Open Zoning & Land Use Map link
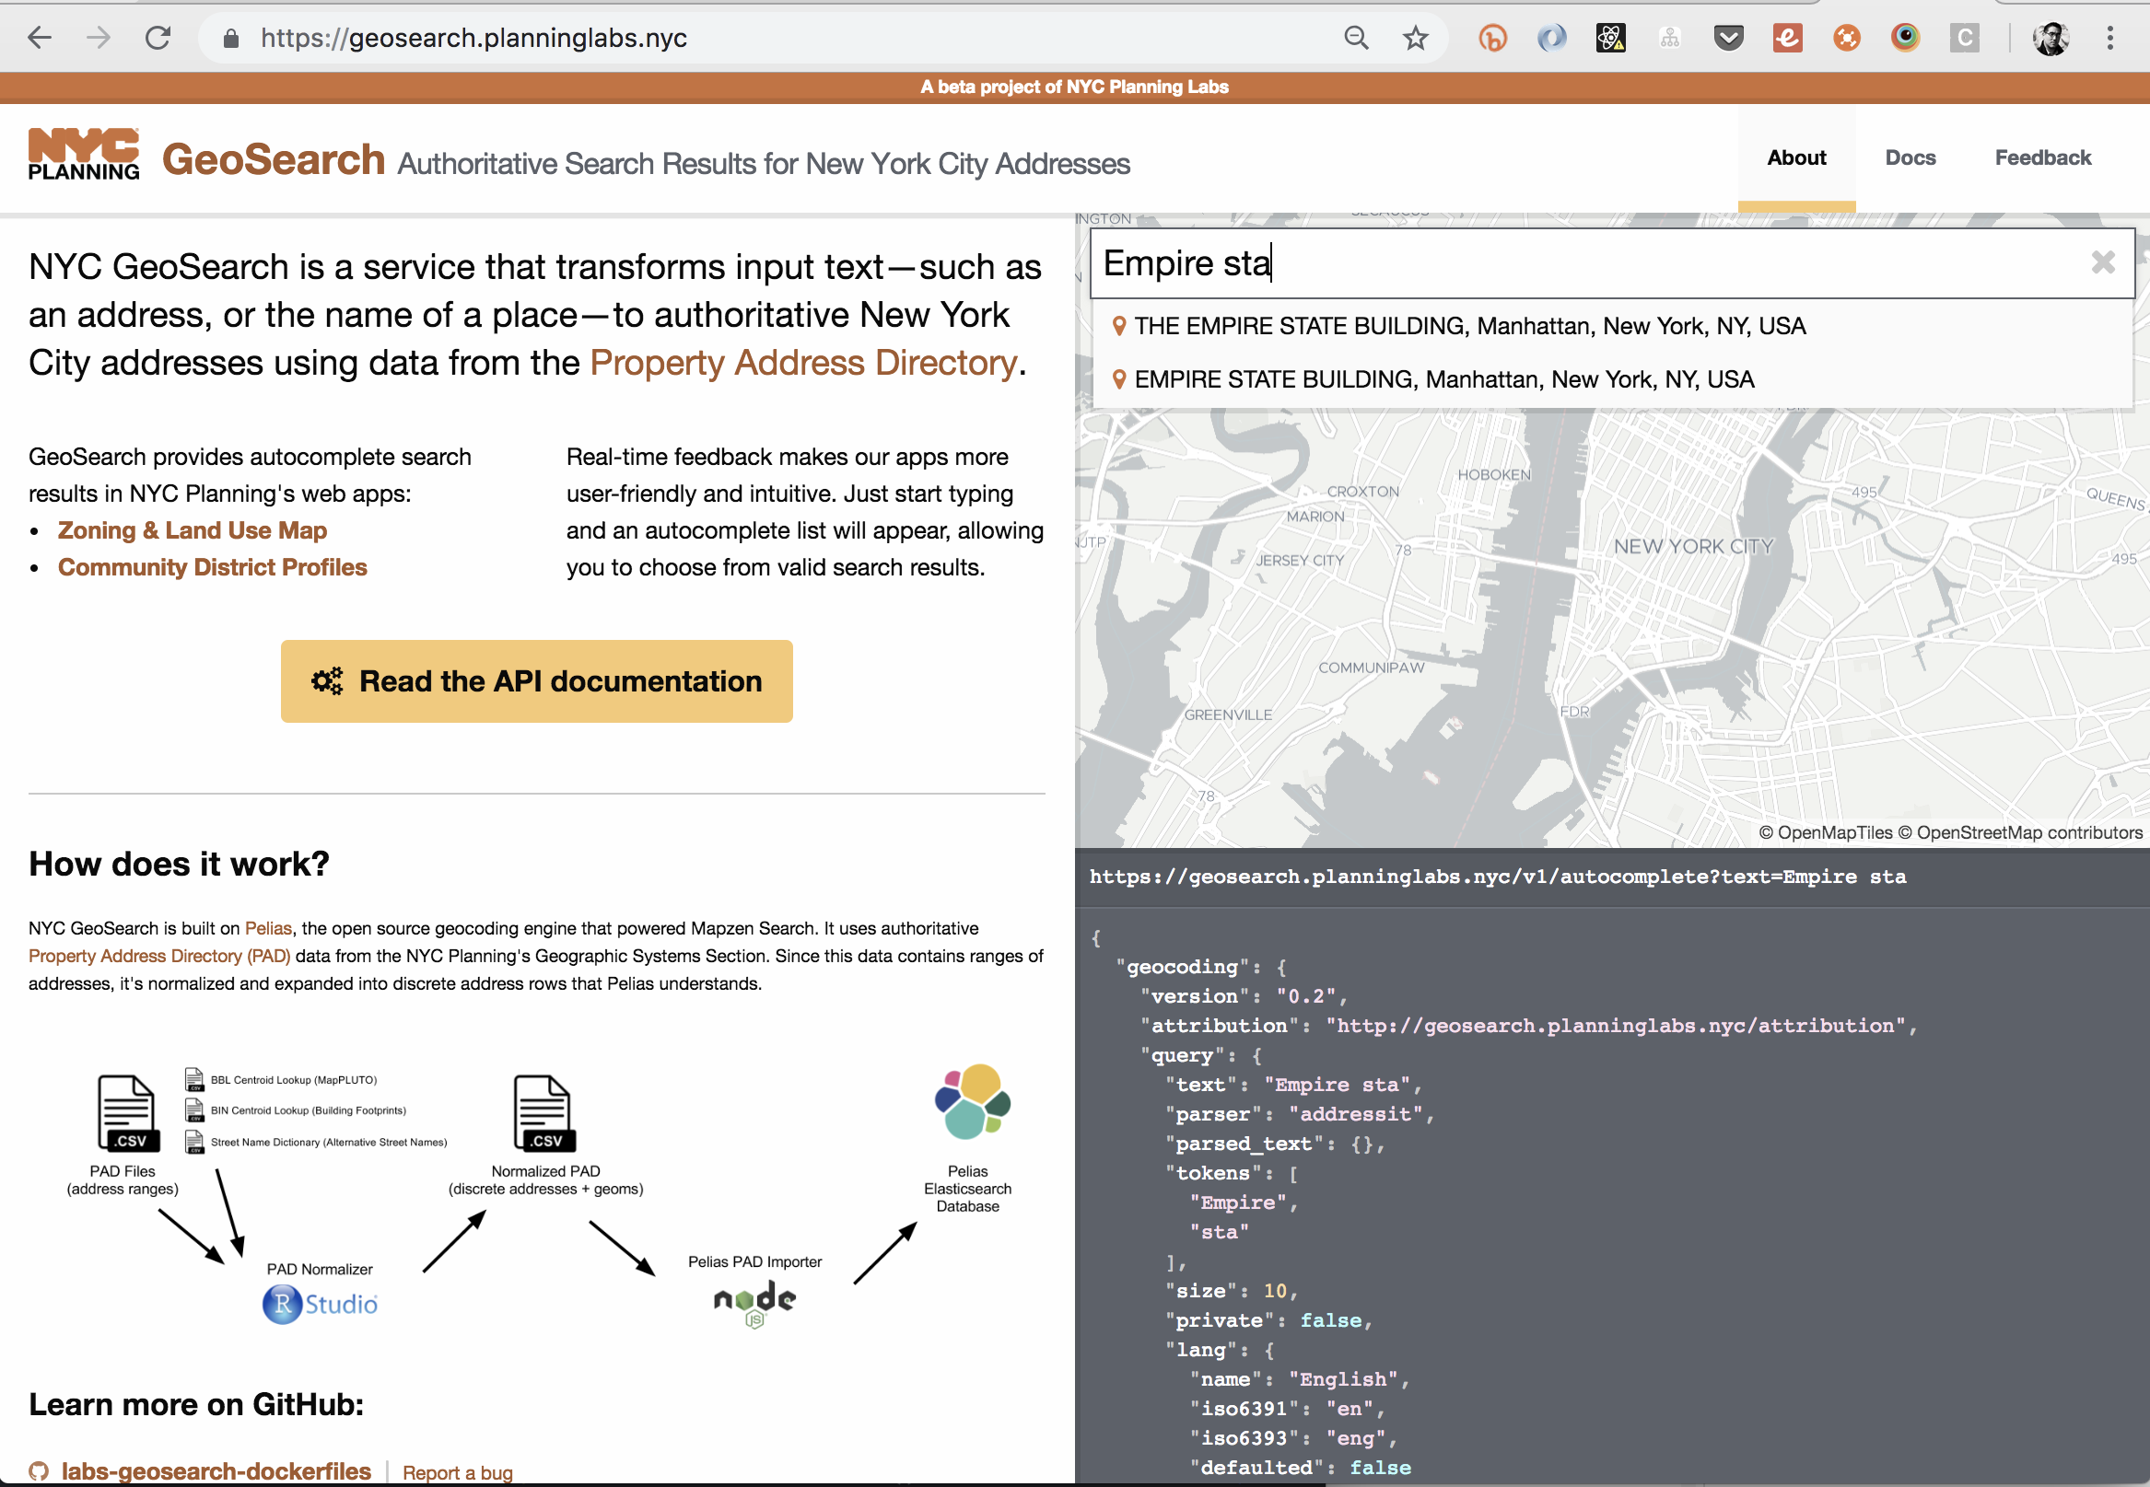 (192, 530)
